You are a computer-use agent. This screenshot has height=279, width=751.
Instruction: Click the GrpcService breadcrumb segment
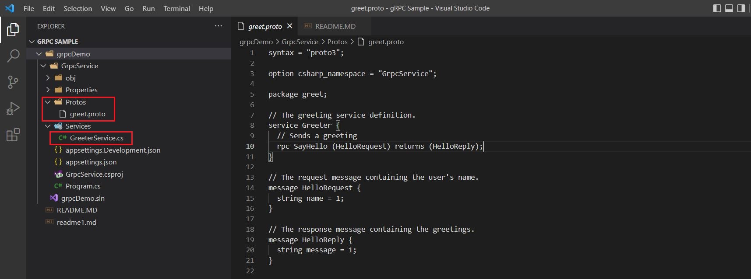[300, 42]
